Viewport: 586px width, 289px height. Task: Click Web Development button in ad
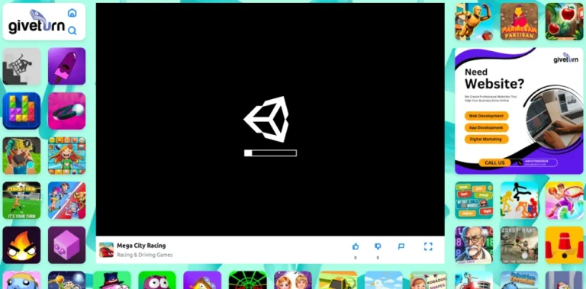tap(486, 116)
